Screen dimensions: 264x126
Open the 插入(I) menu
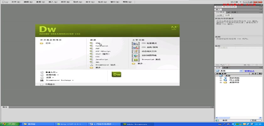[x=53, y=2]
